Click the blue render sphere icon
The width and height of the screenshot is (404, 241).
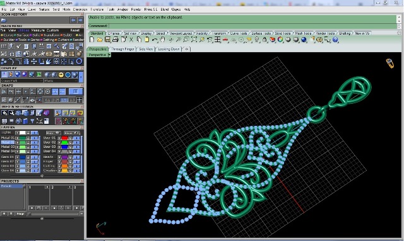tap(304, 40)
